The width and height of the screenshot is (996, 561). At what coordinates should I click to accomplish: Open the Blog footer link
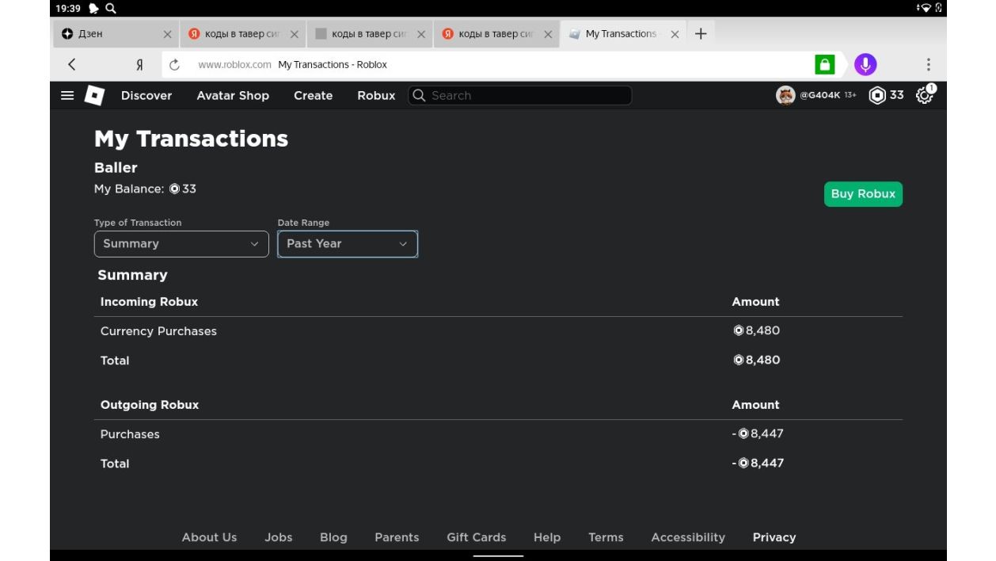click(333, 537)
